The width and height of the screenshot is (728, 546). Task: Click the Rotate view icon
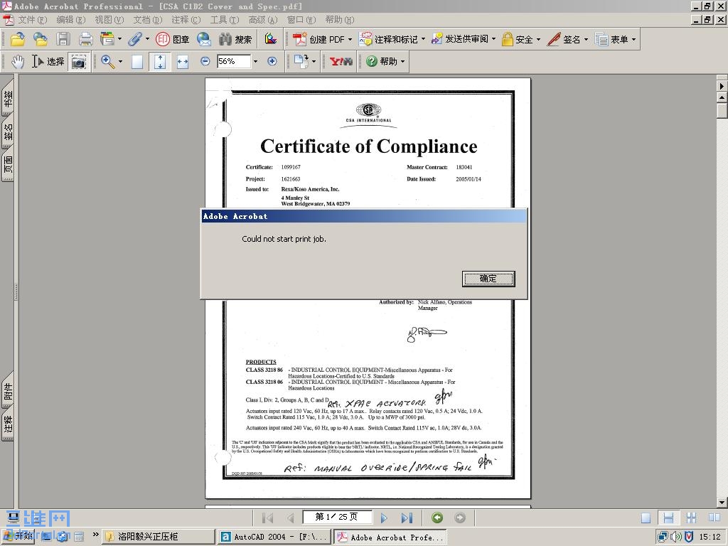pyautogui.click(x=301, y=61)
